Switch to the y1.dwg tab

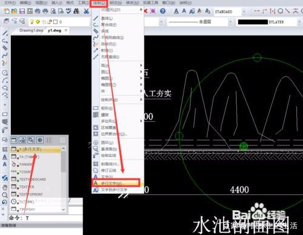coord(55,30)
